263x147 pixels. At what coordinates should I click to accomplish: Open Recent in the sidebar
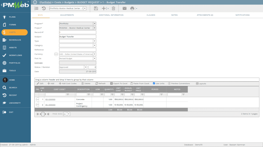[x=15, y=95]
